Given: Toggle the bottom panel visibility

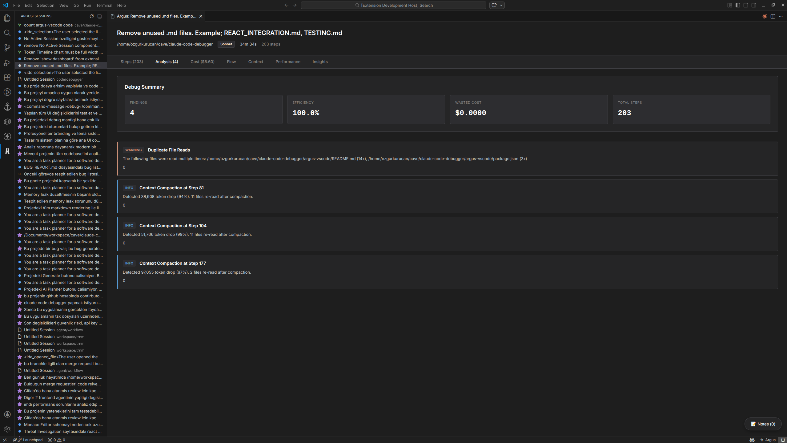Looking at the screenshot, I should tap(746, 5).
